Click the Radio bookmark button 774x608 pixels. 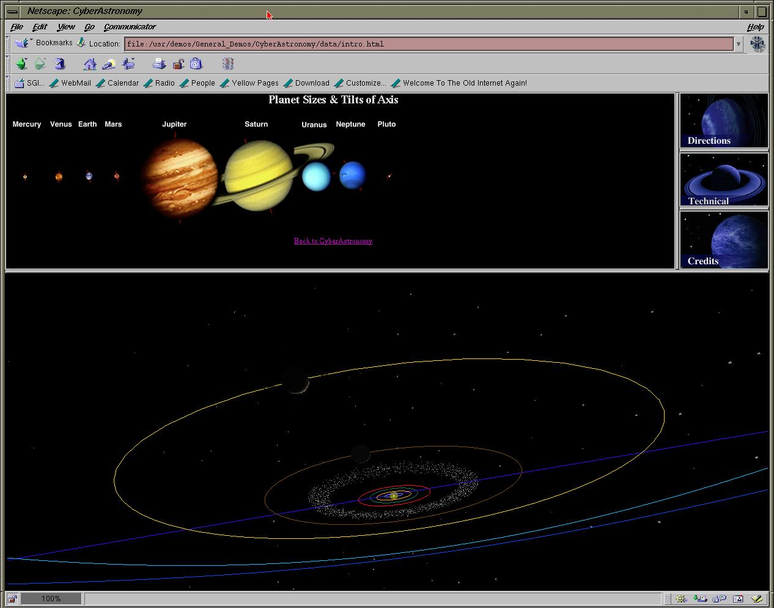(x=159, y=83)
